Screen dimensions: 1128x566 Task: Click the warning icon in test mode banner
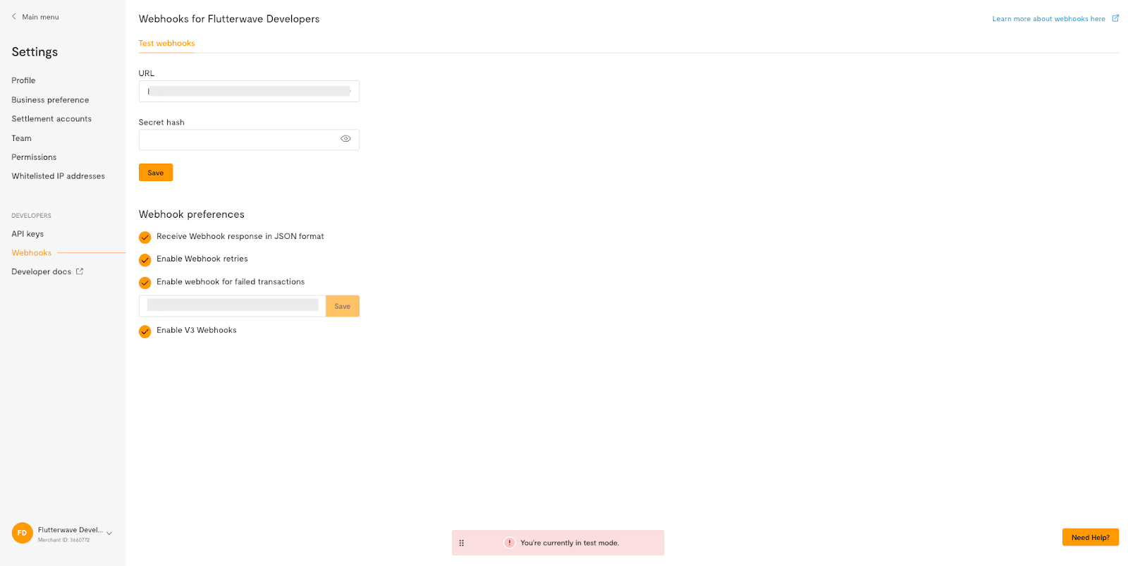509,543
